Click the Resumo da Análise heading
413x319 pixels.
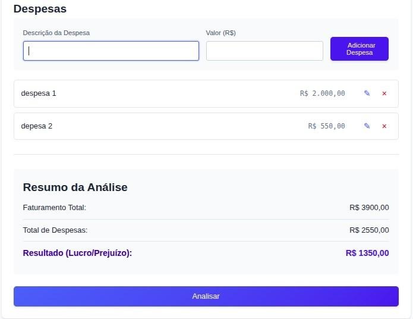pyautogui.click(x=75, y=187)
